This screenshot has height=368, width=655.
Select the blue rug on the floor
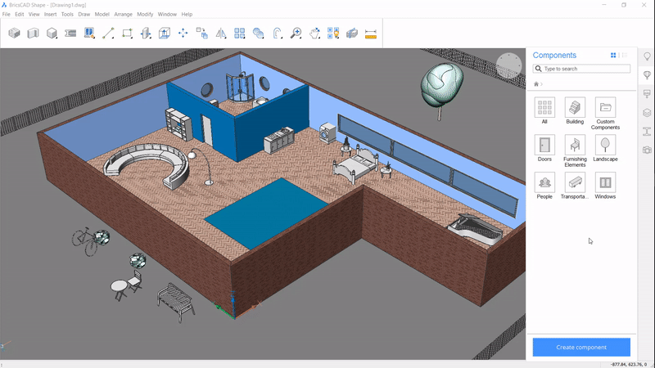pyautogui.click(x=266, y=213)
